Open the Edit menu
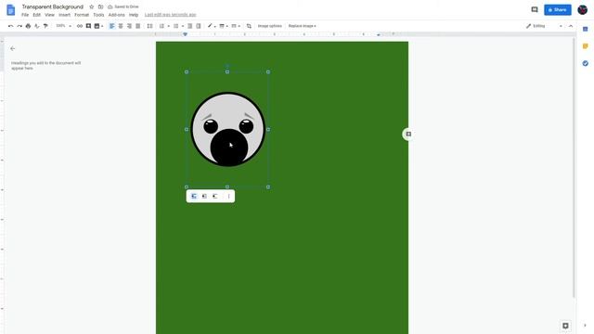Image resolution: width=594 pixels, height=334 pixels. [36, 15]
